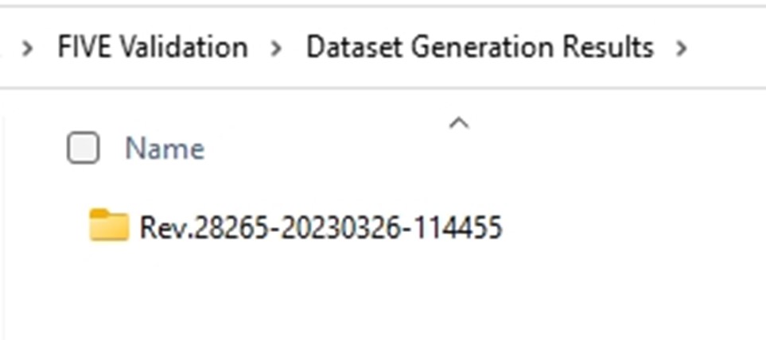Click the Rev.28265-20230326-114455 folder name
Image resolution: width=766 pixels, height=340 pixels.
(321, 227)
